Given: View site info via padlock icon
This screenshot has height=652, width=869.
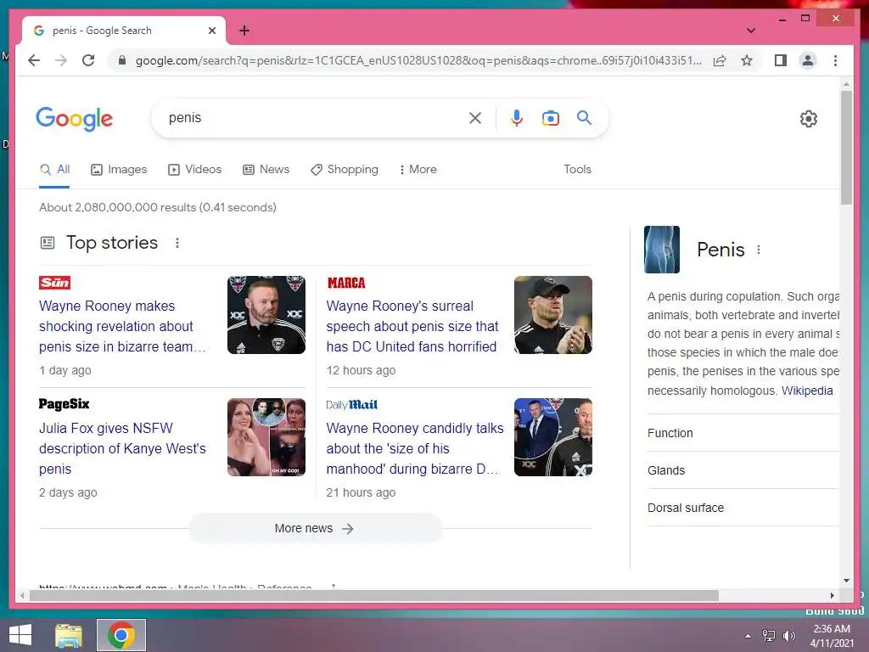Looking at the screenshot, I should click(x=122, y=60).
